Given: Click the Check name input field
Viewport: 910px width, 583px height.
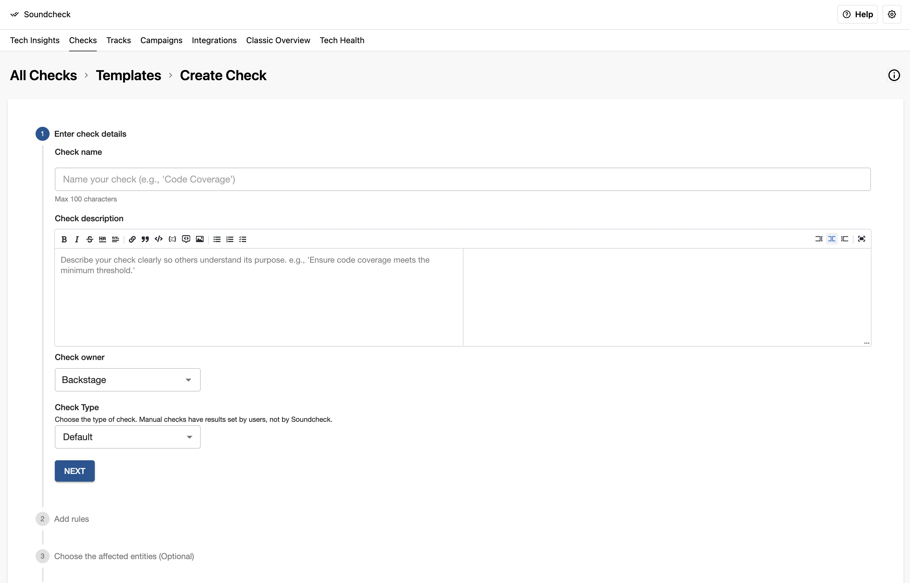Looking at the screenshot, I should tap(462, 180).
